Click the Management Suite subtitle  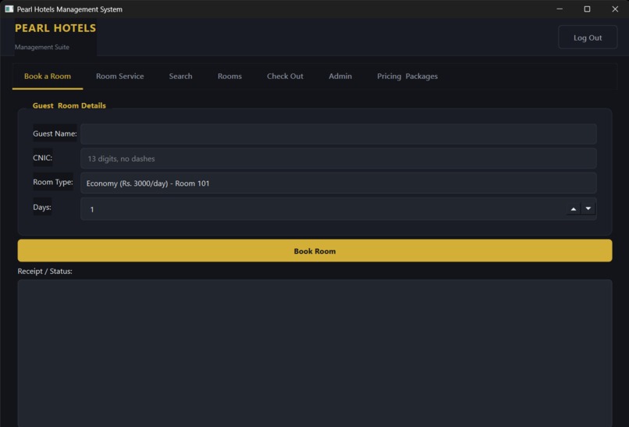click(x=41, y=47)
